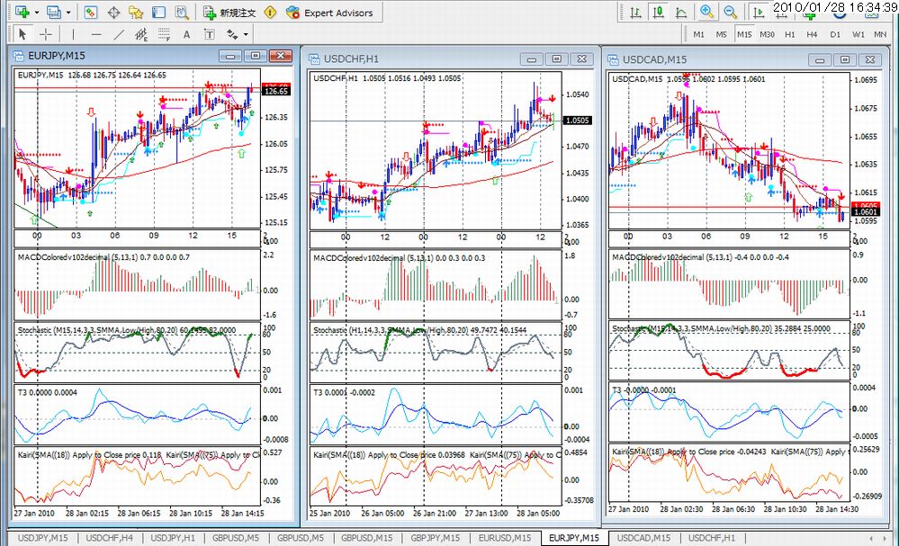Screen dimensions: 899x546
Task: Expand the profiles dropdown arrow
Action: [68, 13]
